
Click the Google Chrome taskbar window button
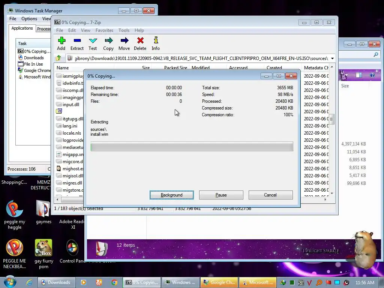tap(219, 282)
